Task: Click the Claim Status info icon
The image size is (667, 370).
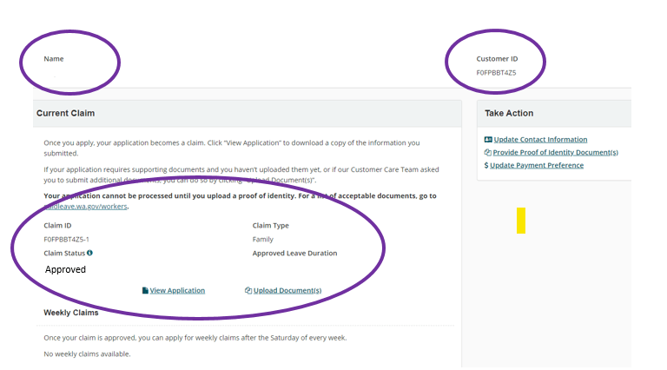Action: click(x=89, y=253)
